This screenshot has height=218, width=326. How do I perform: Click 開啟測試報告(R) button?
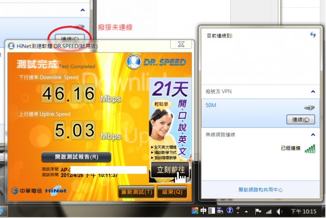(76, 157)
